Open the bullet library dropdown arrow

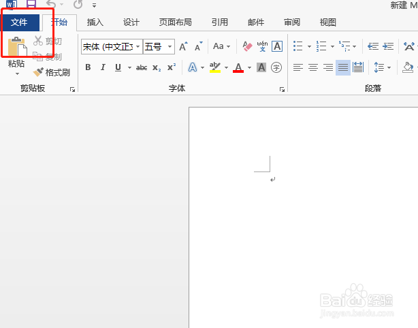coord(309,47)
